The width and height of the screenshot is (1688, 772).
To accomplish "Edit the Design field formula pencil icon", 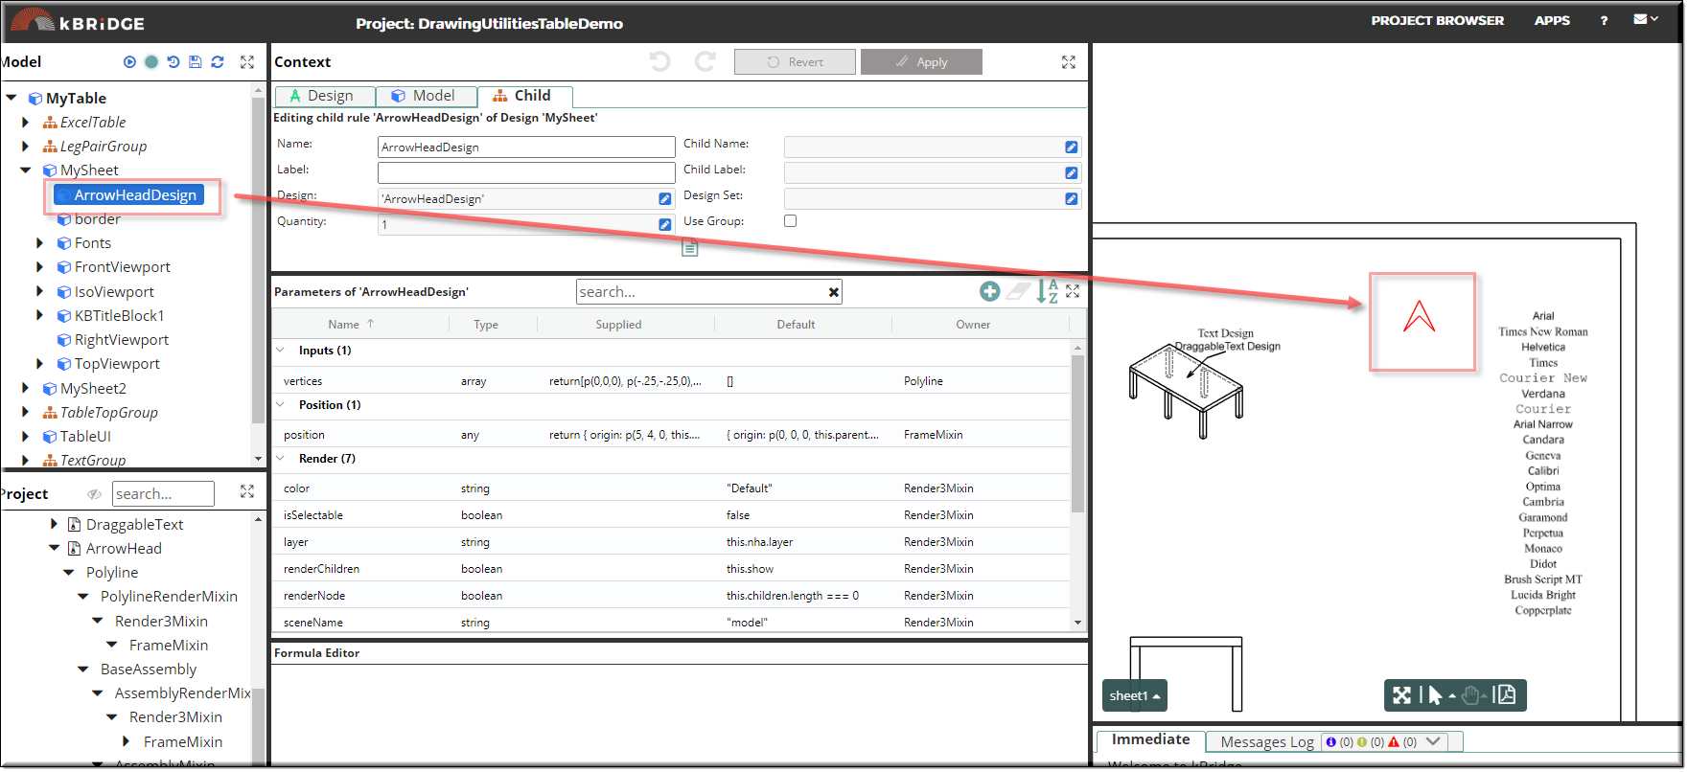I will [664, 198].
